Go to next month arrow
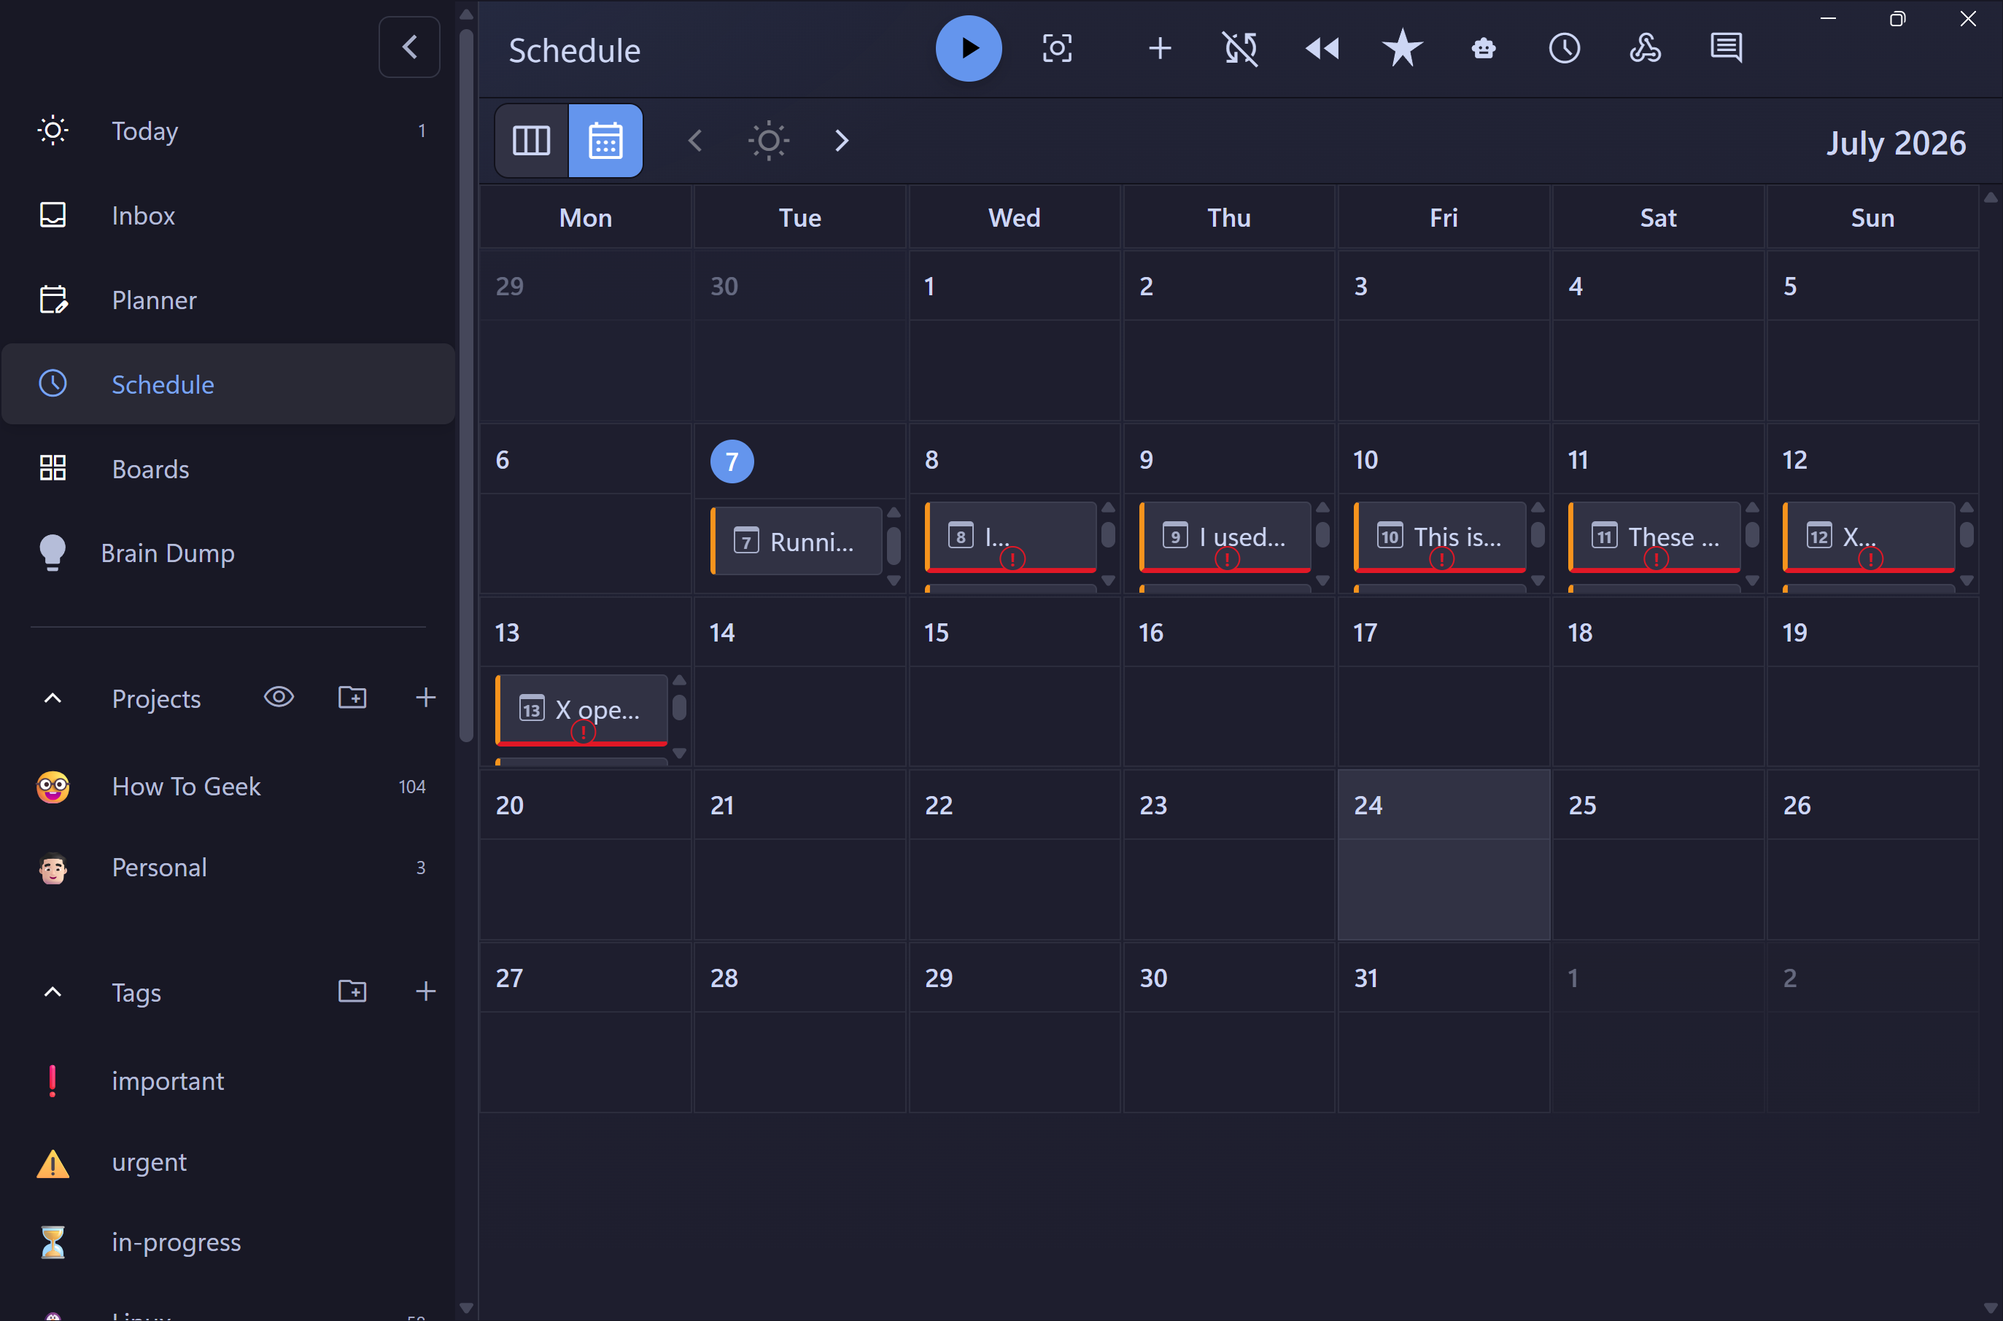Image resolution: width=2003 pixels, height=1321 pixels. [x=841, y=141]
